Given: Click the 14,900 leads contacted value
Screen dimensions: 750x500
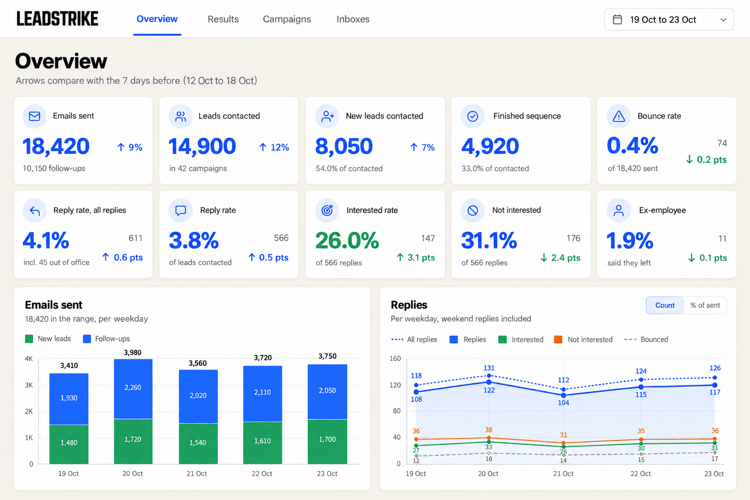Looking at the screenshot, I should tap(202, 146).
